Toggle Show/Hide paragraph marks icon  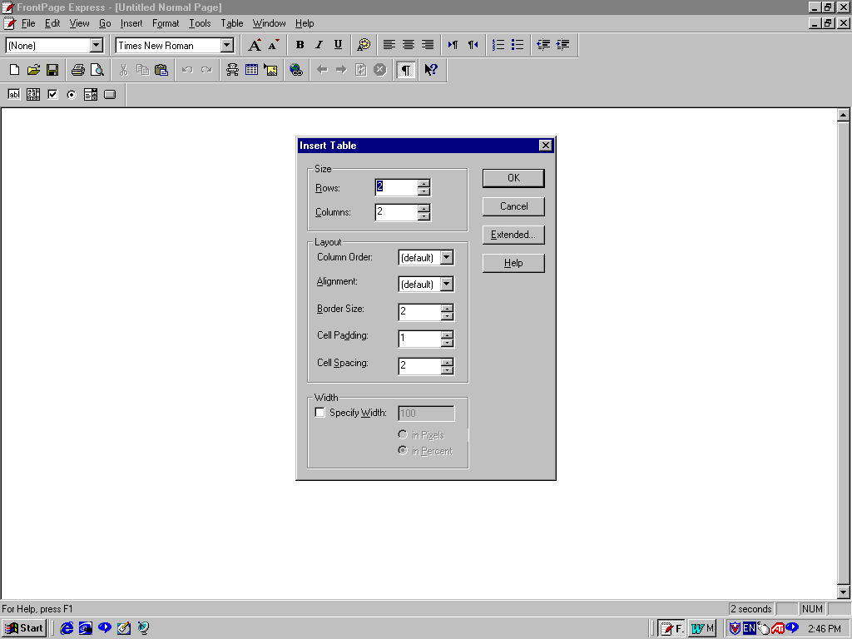[x=405, y=70]
